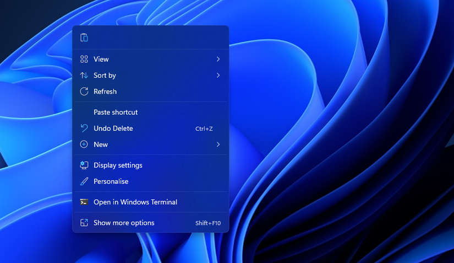Click the Ctrl+Z shortcut text

(x=204, y=129)
